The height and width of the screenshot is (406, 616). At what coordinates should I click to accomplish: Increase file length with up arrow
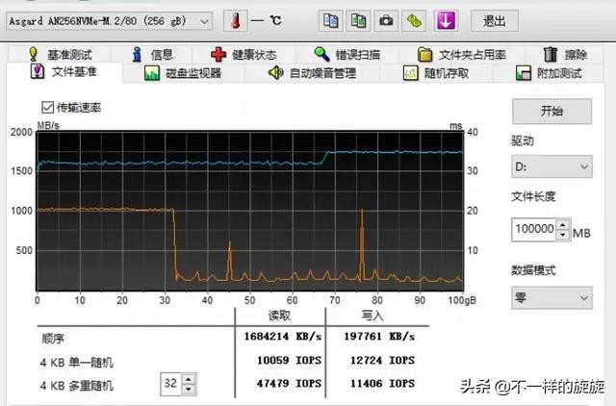(563, 224)
